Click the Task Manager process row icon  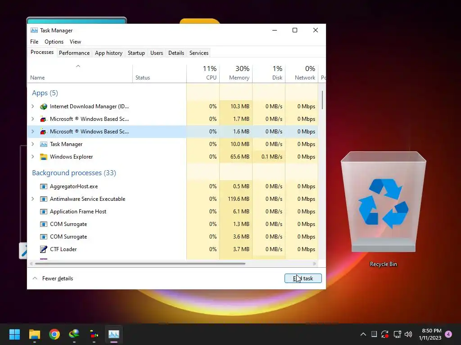click(44, 144)
